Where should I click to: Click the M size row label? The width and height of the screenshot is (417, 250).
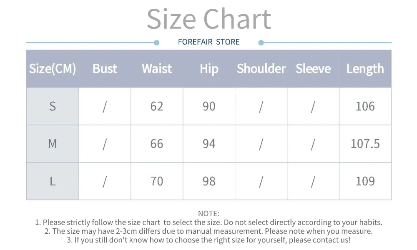pos(53,144)
